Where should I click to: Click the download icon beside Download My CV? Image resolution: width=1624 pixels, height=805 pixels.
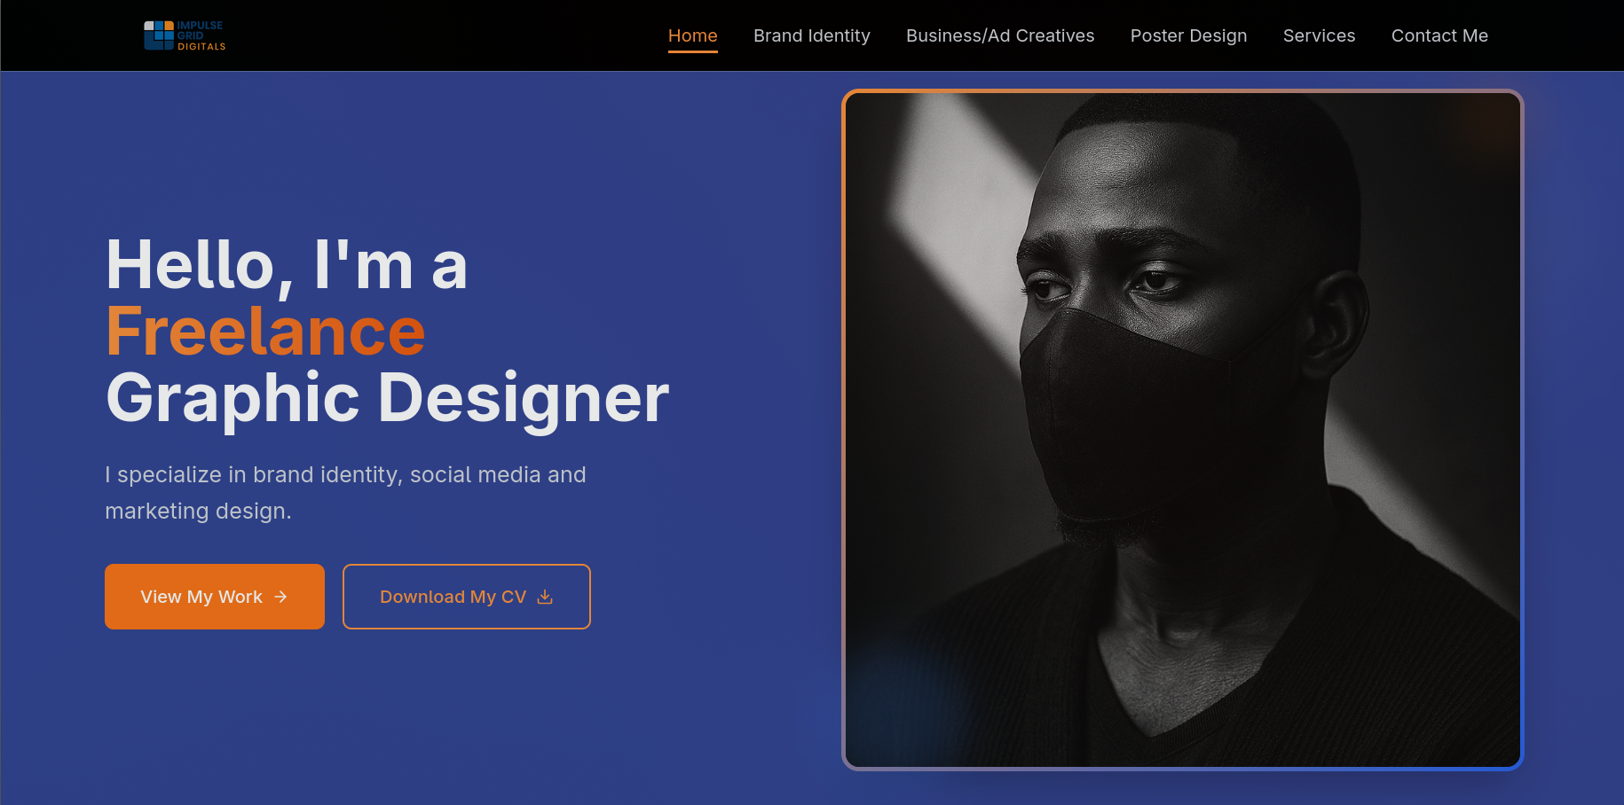pyautogui.click(x=545, y=597)
